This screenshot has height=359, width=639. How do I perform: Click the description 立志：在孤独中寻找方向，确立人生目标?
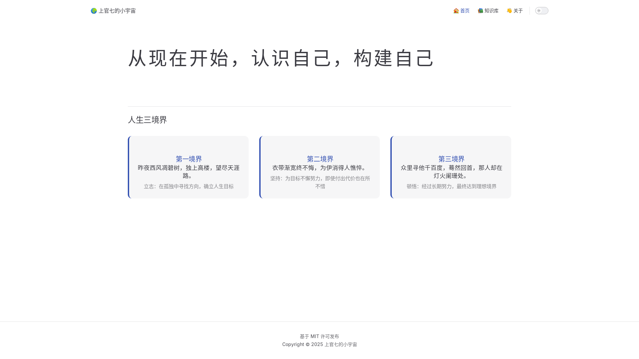click(x=189, y=186)
